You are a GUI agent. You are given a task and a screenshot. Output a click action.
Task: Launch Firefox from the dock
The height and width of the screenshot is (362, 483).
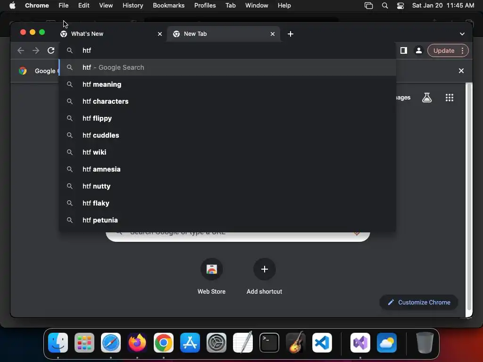pyautogui.click(x=137, y=343)
